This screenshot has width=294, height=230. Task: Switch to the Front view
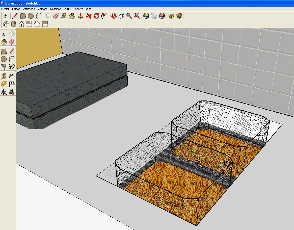tap(21, 24)
